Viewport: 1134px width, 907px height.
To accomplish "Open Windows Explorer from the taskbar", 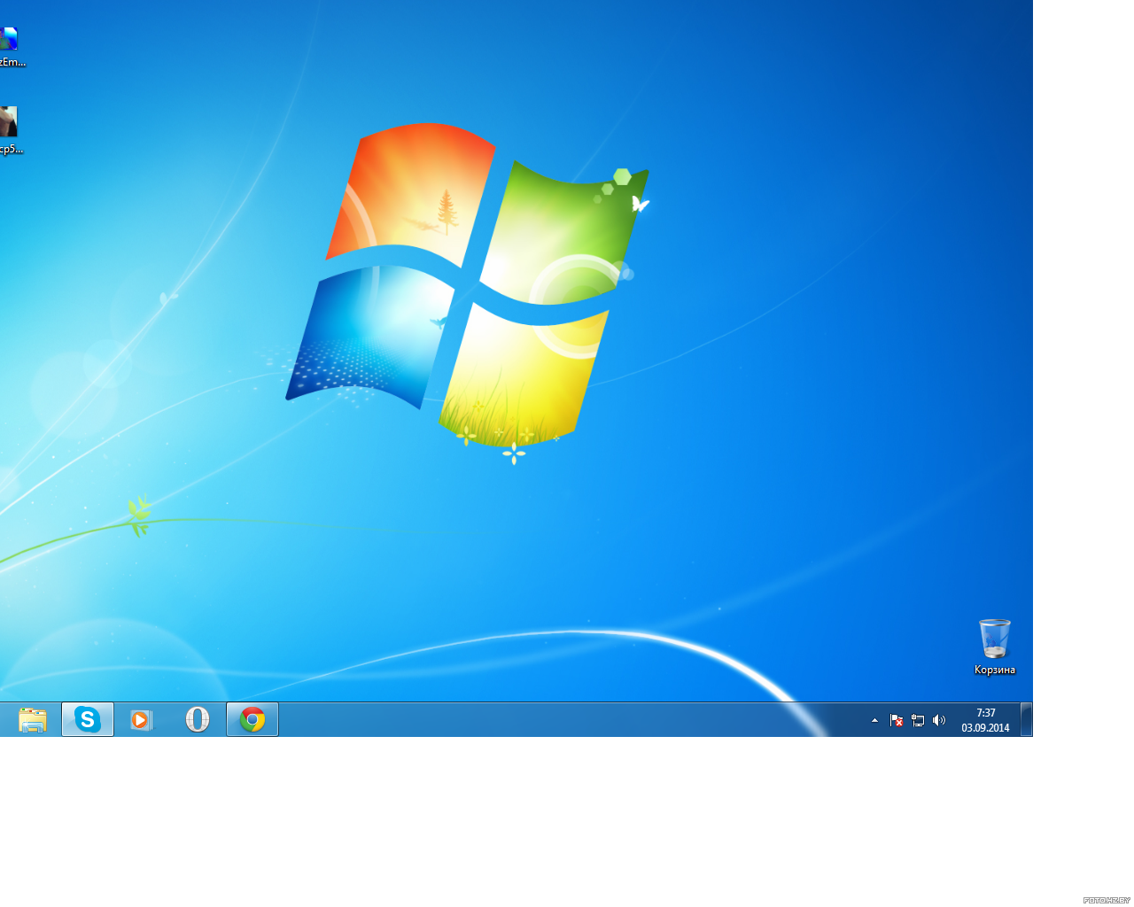I will pos(33,719).
